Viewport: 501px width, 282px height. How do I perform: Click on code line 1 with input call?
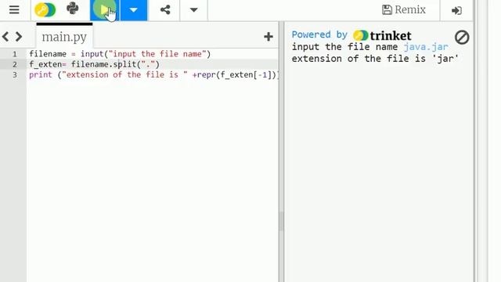120,54
